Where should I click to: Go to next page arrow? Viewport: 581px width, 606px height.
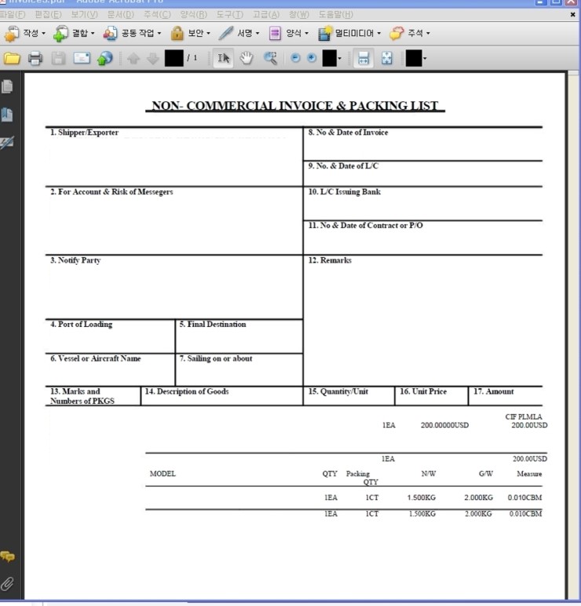point(153,59)
